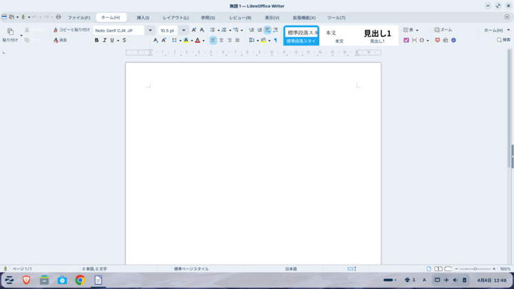Toggle Justified paragraph alignment
The height and width of the screenshot is (289, 514).
pyautogui.click(x=237, y=40)
